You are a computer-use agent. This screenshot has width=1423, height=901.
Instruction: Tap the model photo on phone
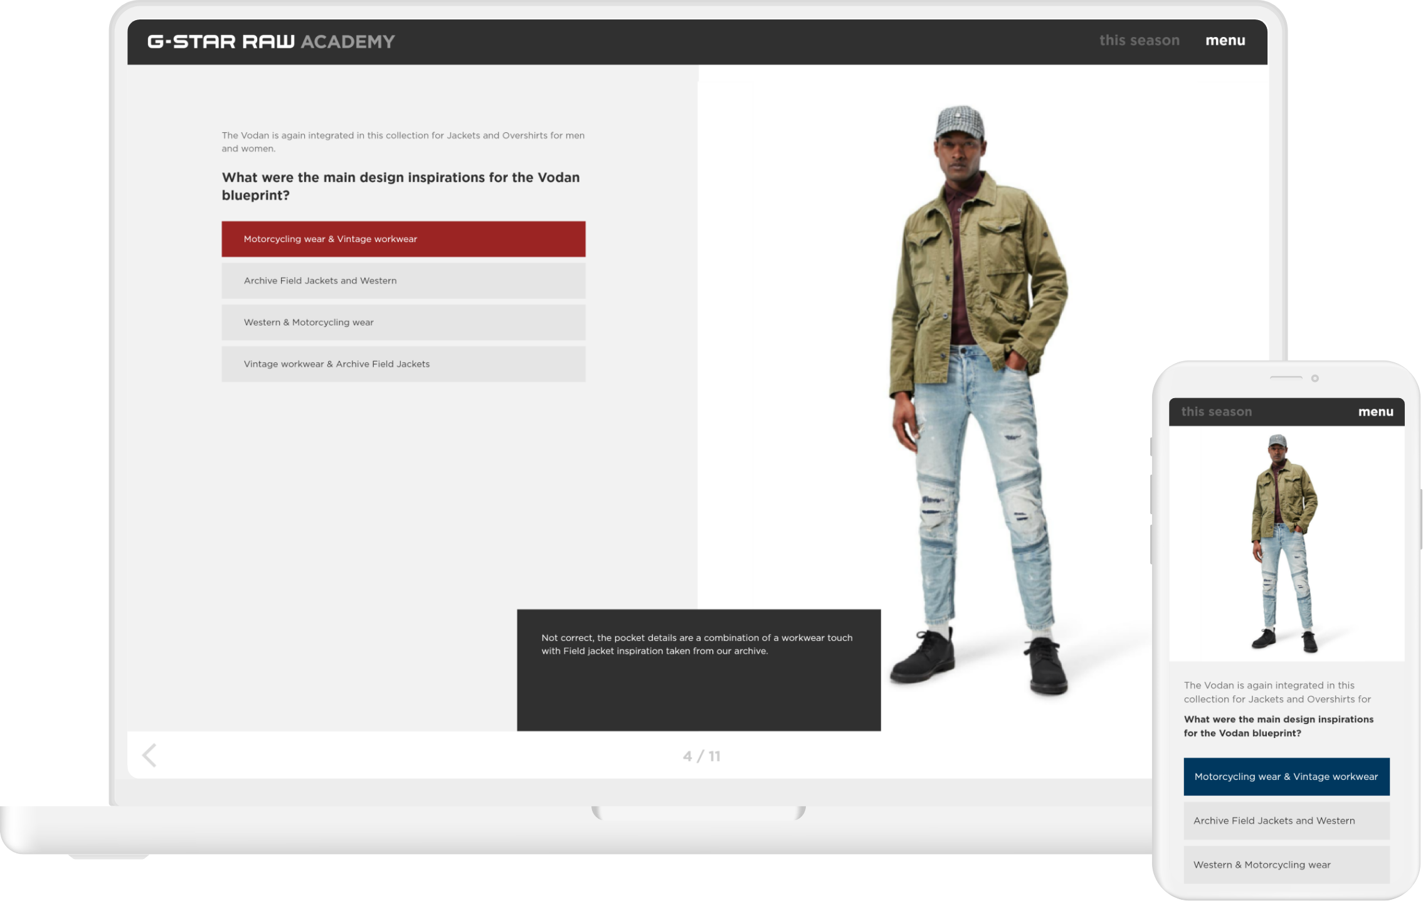click(1284, 543)
